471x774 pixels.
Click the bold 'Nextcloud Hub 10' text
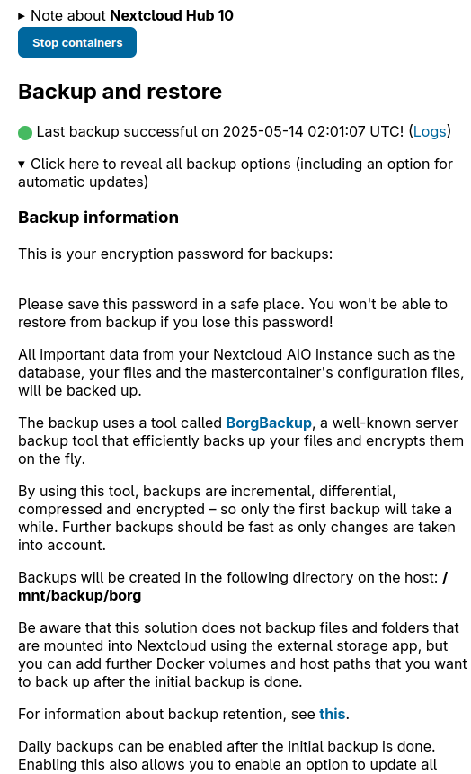[x=172, y=16]
